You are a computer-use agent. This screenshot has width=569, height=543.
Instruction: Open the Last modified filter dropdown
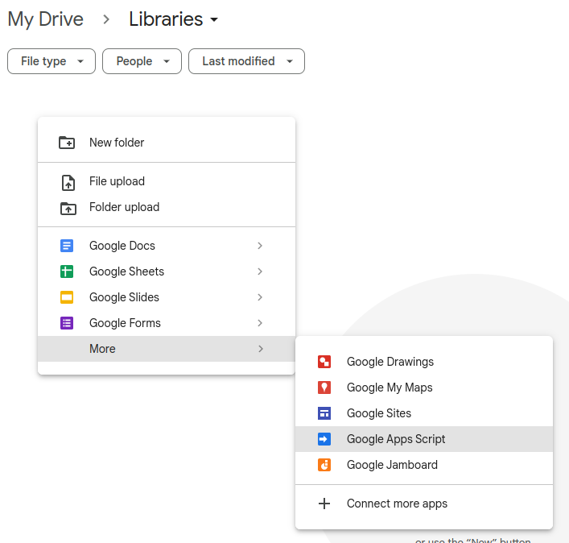coord(247,61)
